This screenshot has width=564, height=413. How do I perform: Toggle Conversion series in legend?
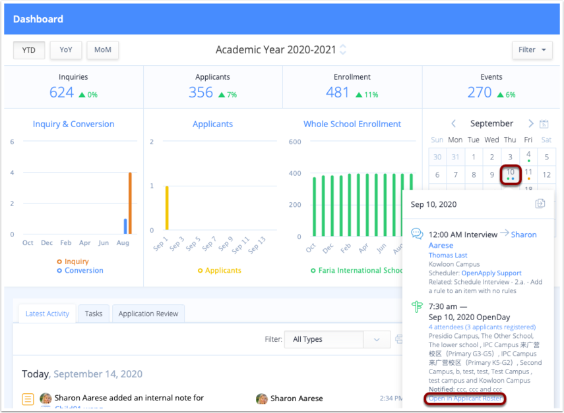point(80,271)
